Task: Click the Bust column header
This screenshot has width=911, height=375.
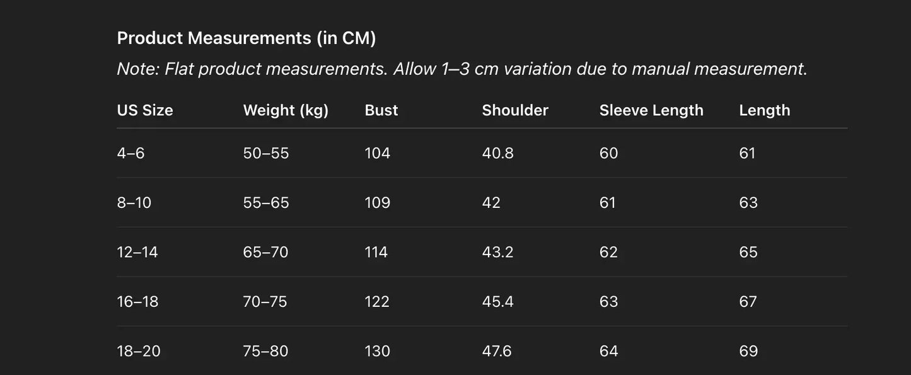Action: [x=381, y=110]
